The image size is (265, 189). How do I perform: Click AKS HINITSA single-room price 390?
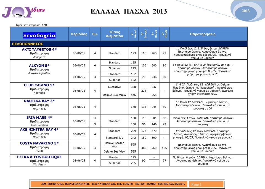click(x=154, y=138)
